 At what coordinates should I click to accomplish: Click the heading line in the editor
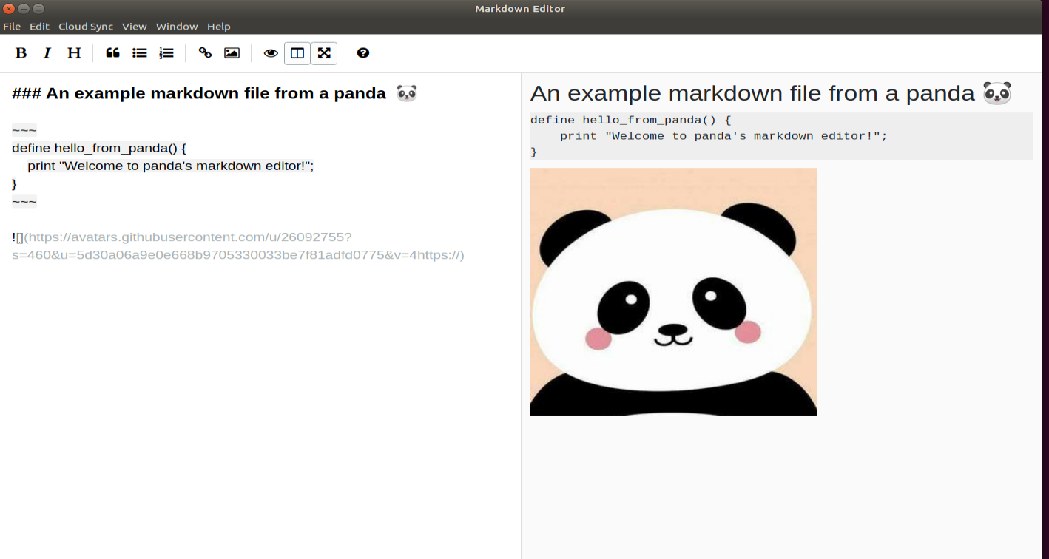tap(215, 93)
